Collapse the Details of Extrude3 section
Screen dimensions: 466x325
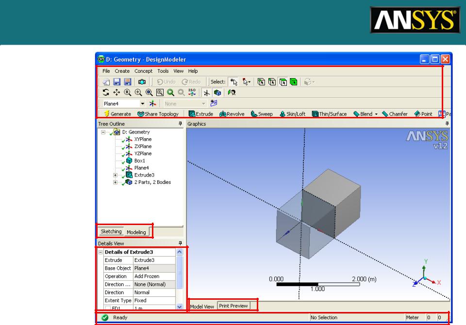coord(100,252)
